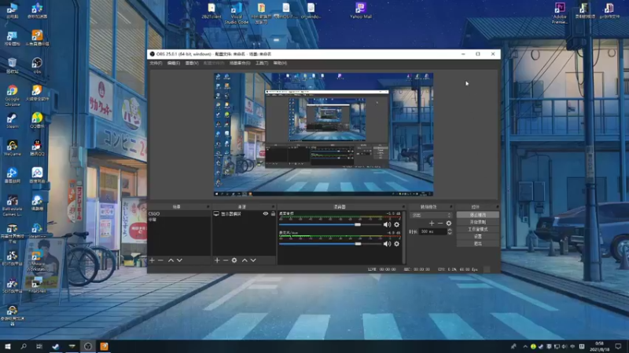Image resolution: width=629 pixels, height=353 pixels.
Task: Add a new scene with plus icon
Action: click(152, 260)
